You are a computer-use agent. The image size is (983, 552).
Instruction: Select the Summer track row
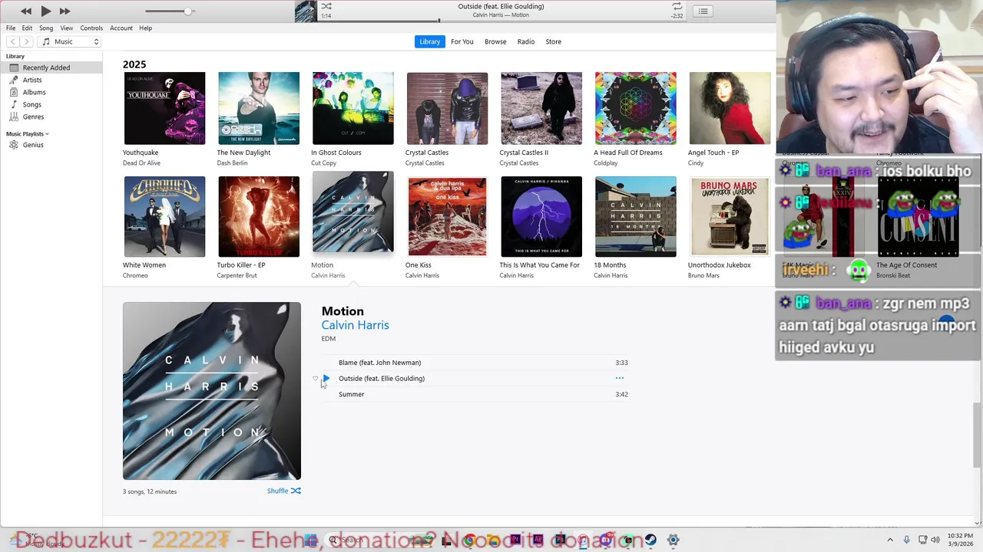pyautogui.click(x=475, y=394)
